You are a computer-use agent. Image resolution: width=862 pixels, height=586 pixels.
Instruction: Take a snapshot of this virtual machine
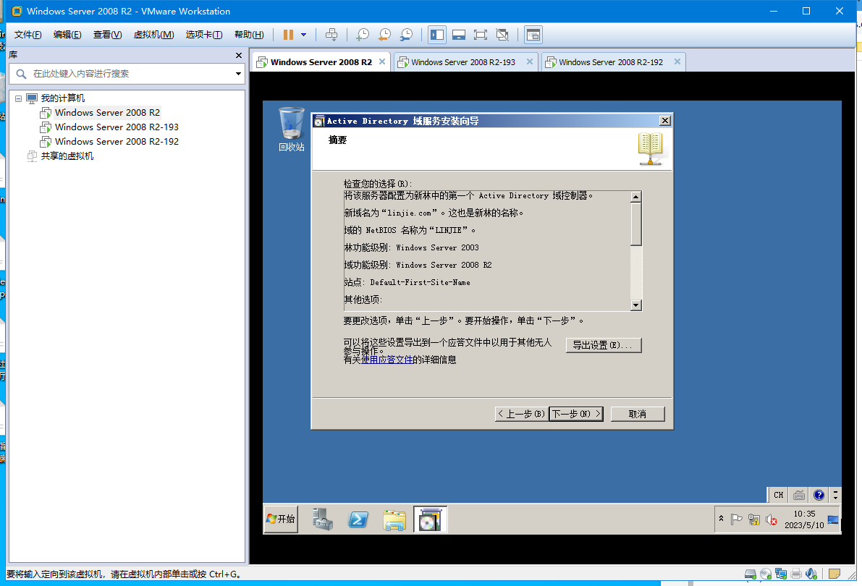pyautogui.click(x=363, y=35)
